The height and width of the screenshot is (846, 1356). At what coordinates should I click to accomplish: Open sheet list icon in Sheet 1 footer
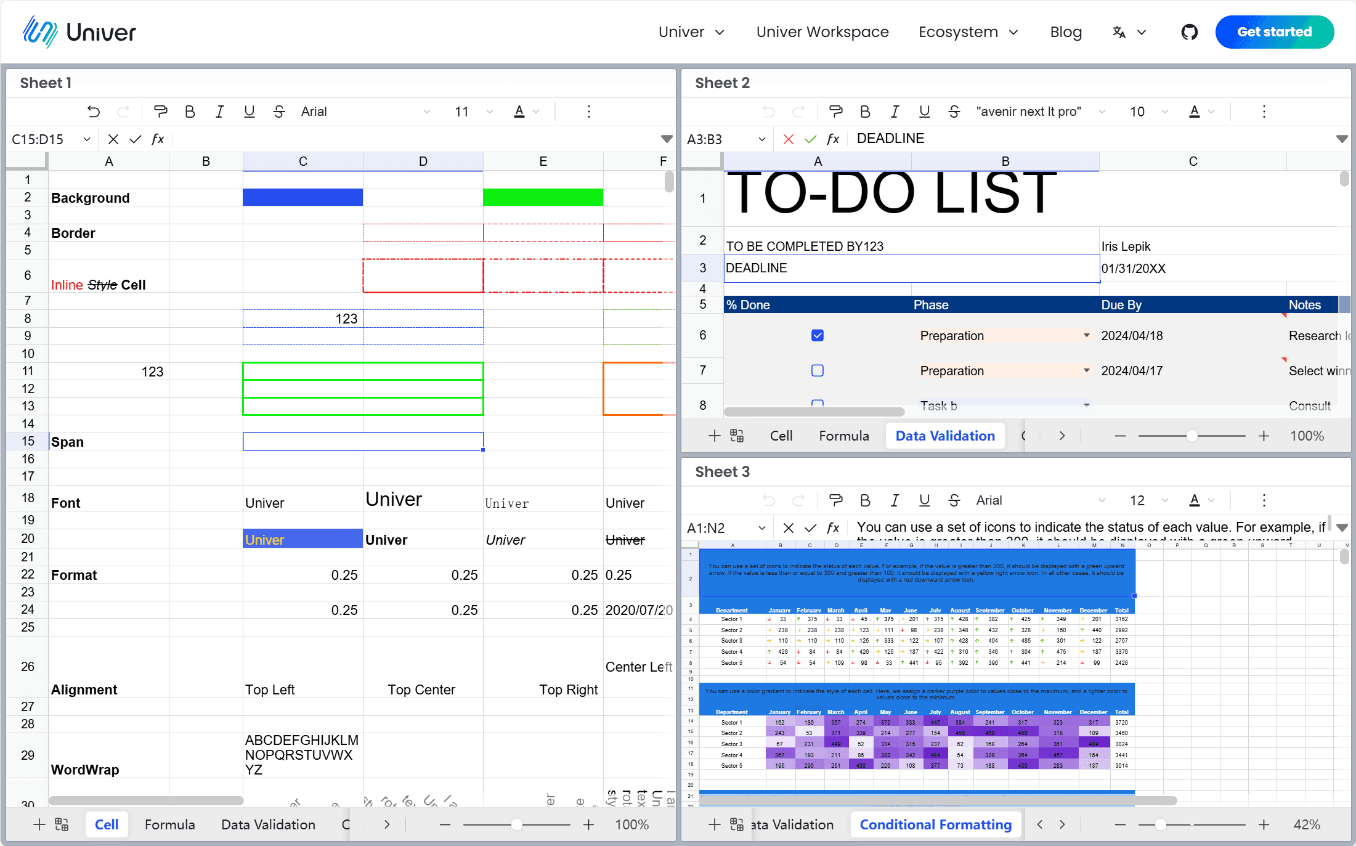[x=62, y=824]
